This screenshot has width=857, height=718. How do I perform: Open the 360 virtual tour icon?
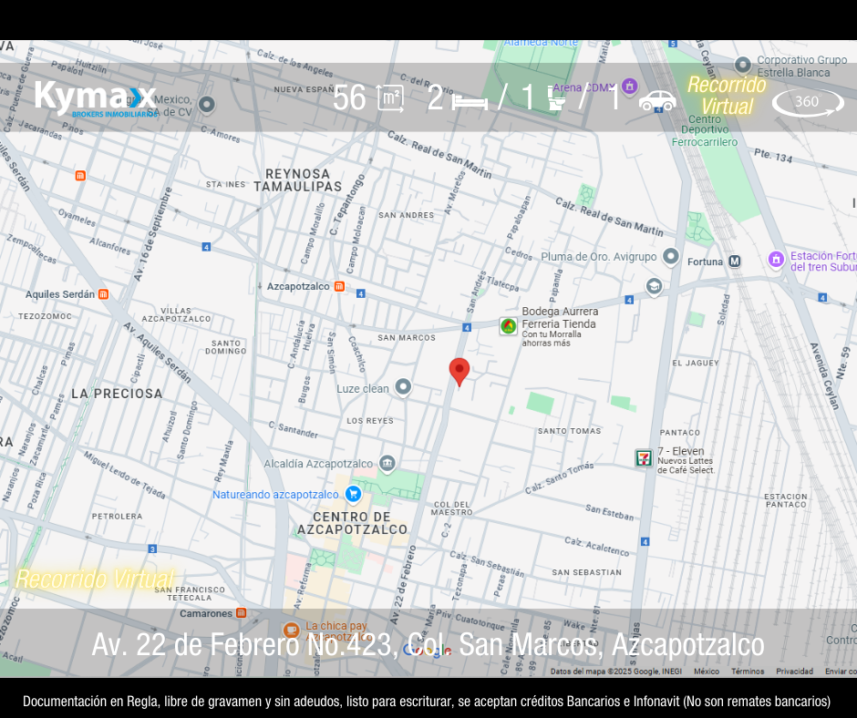pyautogui.click(x=808, y=102)
